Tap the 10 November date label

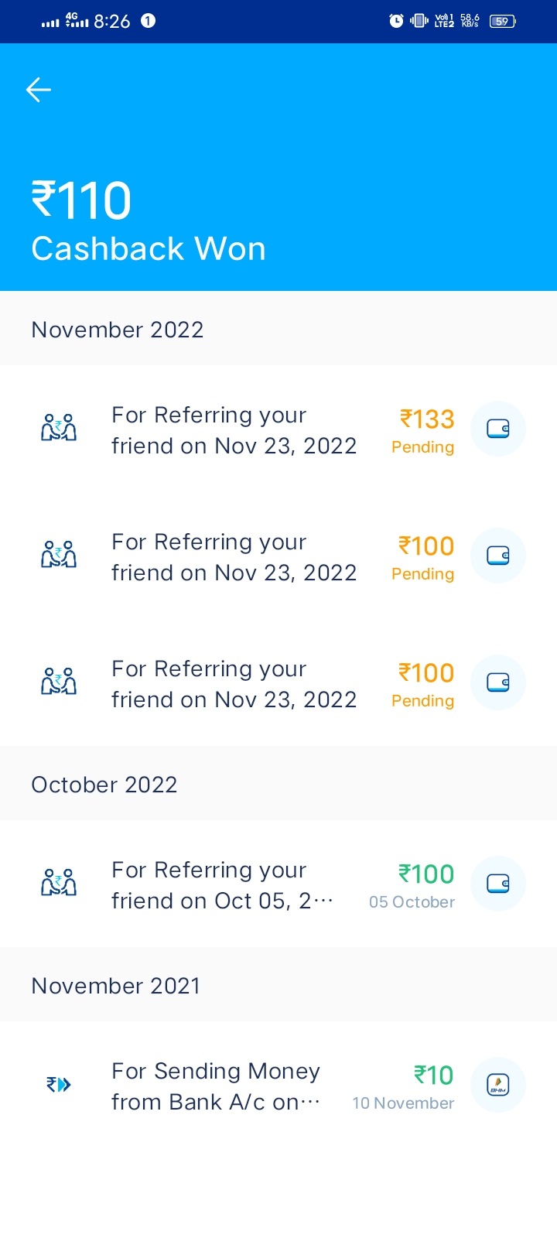[x=403, y=1103]
